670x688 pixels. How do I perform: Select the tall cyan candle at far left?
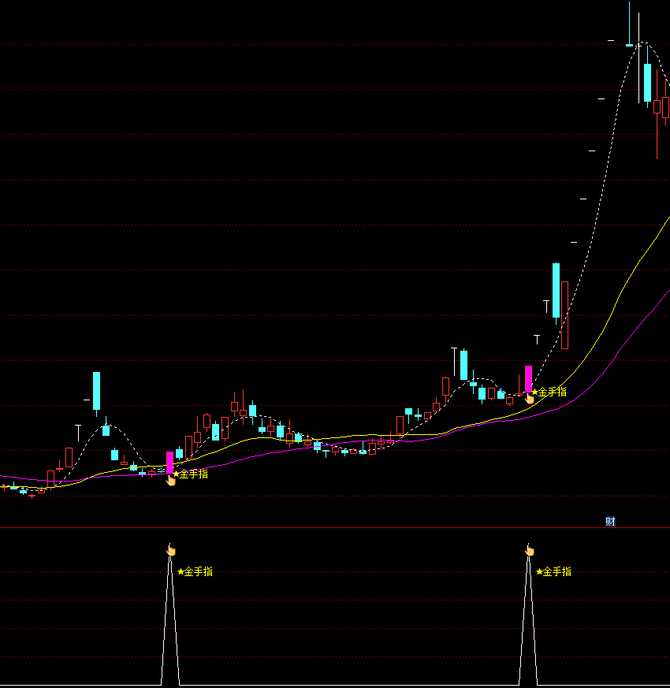point(97,390)
